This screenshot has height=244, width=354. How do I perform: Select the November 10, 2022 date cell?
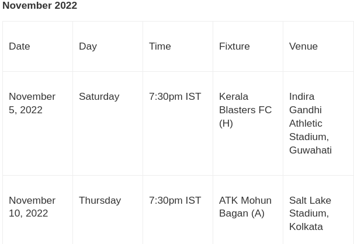click(x=32, y=207)
